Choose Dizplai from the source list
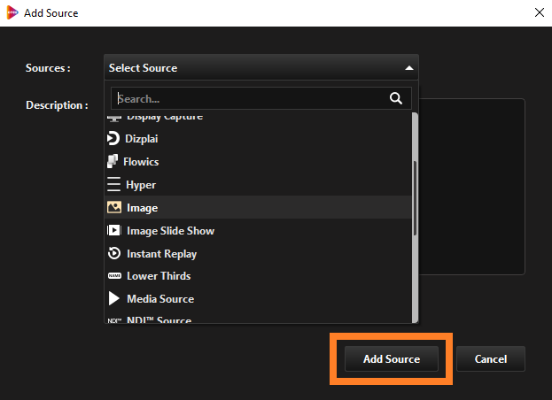Screen dimensions: 552x400 tap(258, 138)
